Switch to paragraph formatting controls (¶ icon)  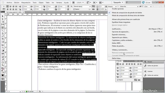tap(4, 9)
